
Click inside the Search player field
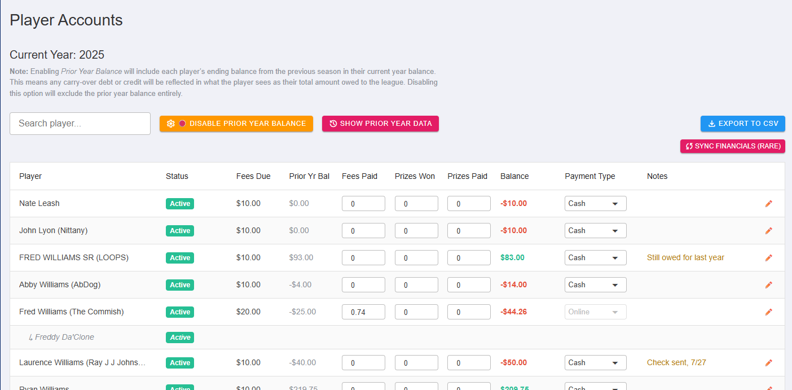80,123
